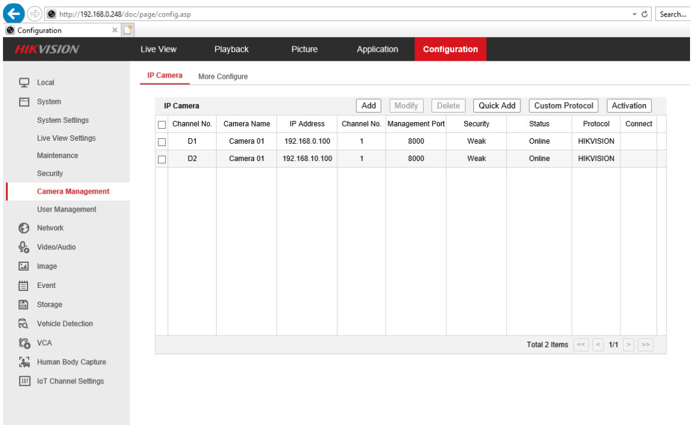
Task: Click the Network globe icon
Action: 24,228
